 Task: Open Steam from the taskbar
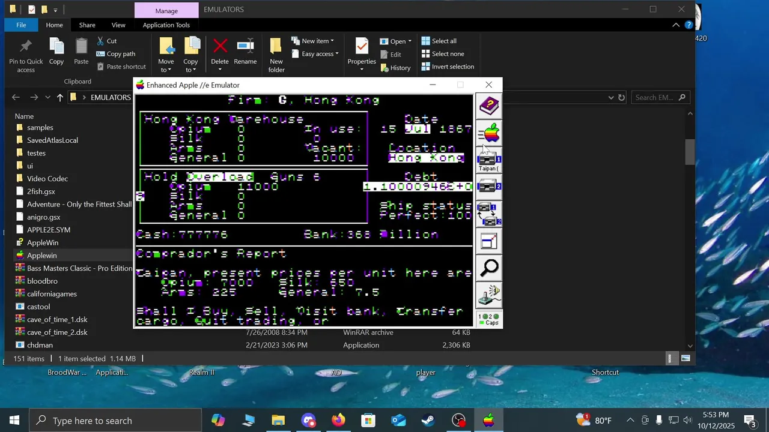(428, 421)
